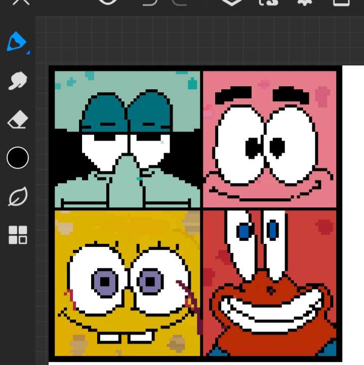Viewport: 364px width, 365px height.
Task: Click the white strip right of the artwork
Action: click(353, 203)
